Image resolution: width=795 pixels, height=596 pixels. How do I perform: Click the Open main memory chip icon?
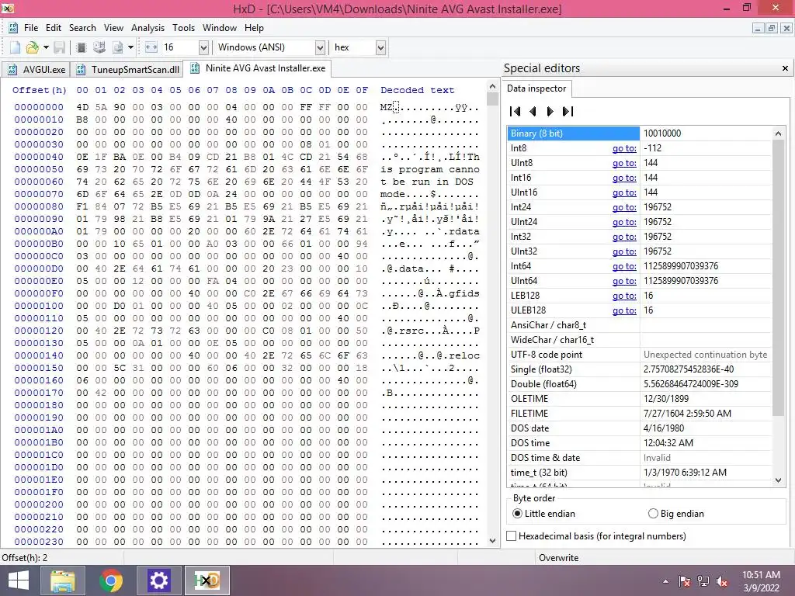coord(81,47)
